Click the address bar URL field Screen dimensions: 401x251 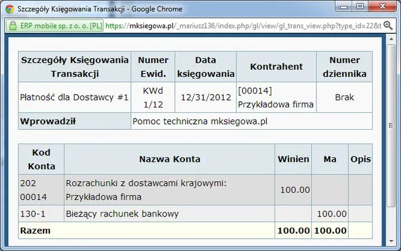243,26
